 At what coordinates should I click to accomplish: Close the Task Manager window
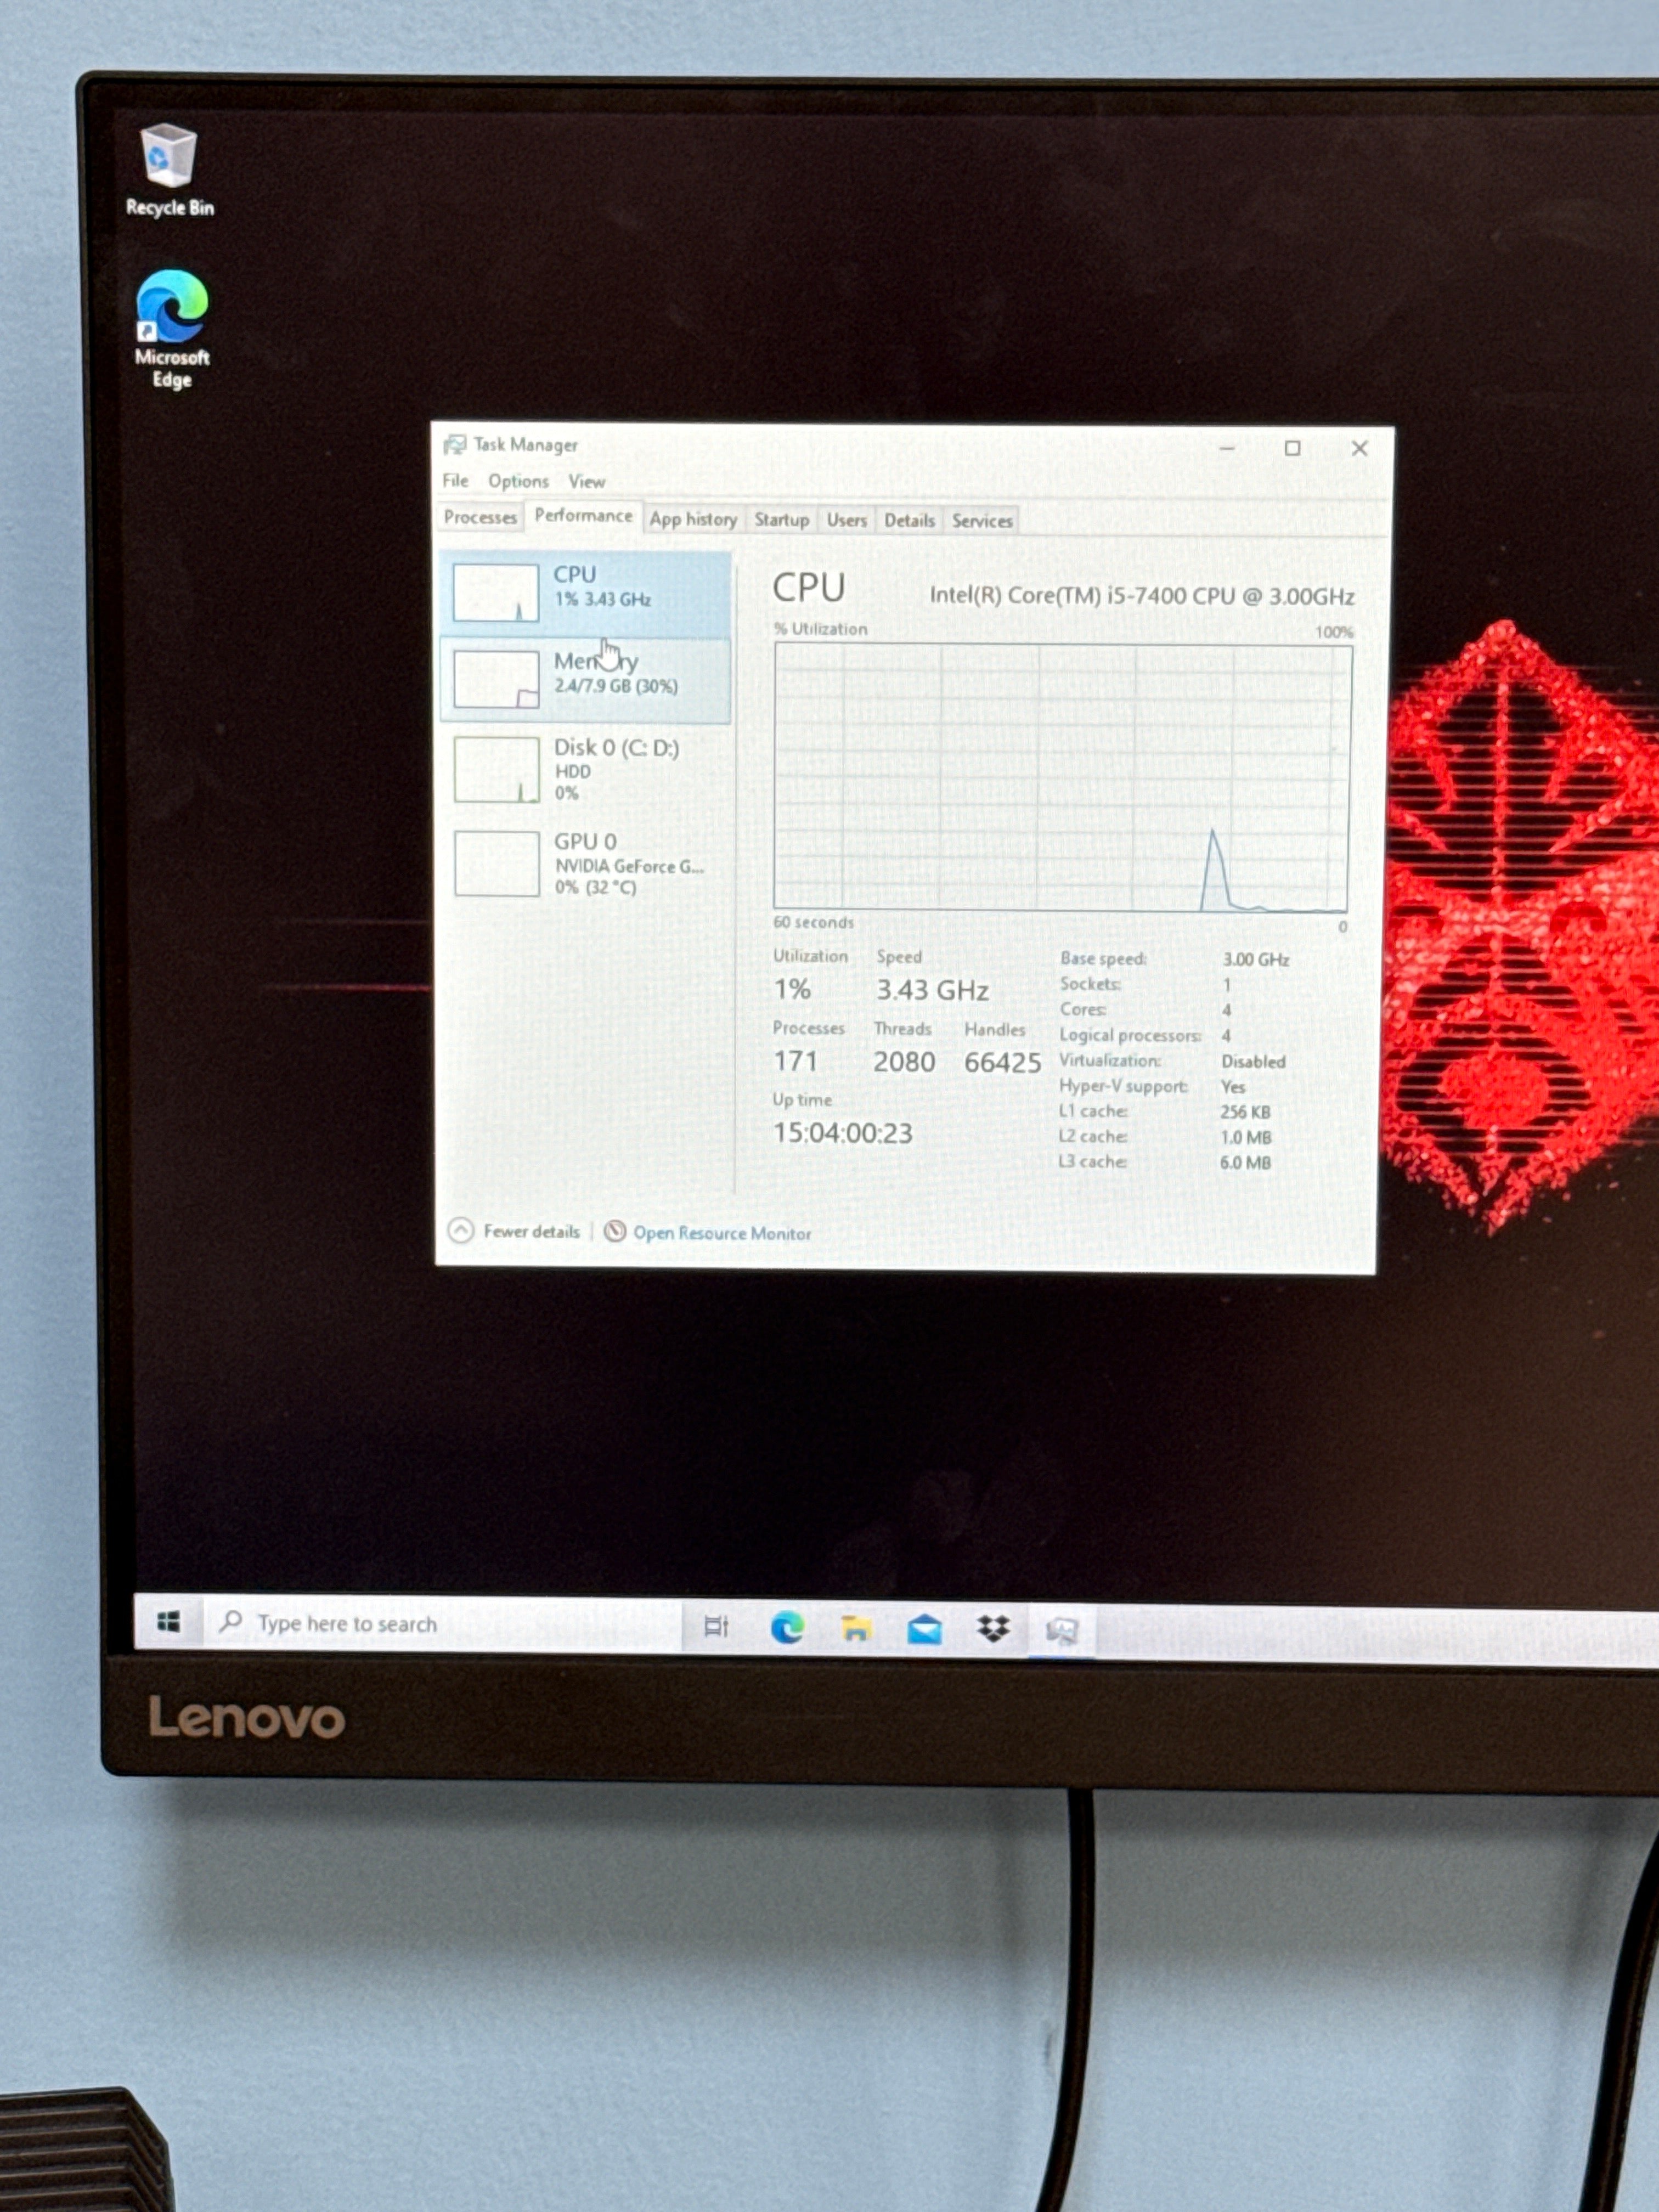pyautogui.click(x=1359, y=448)
